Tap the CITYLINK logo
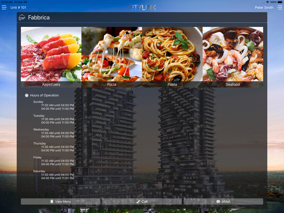284x213 pixels. (x=142, y=7)
